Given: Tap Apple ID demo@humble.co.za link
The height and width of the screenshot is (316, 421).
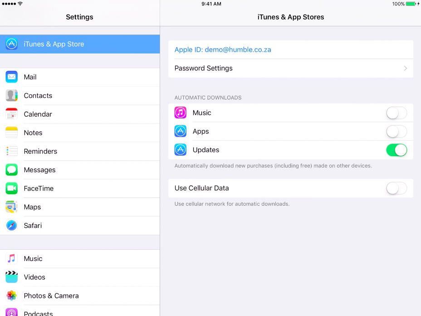Looking at the screenshot, I should click(x=223, y=49).
